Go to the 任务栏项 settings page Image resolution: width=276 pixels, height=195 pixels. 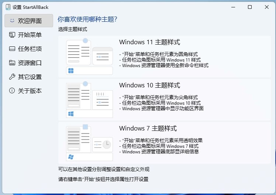pos(29,49)
